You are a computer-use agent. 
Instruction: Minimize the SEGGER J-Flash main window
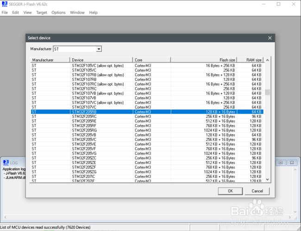click(264, 4)
